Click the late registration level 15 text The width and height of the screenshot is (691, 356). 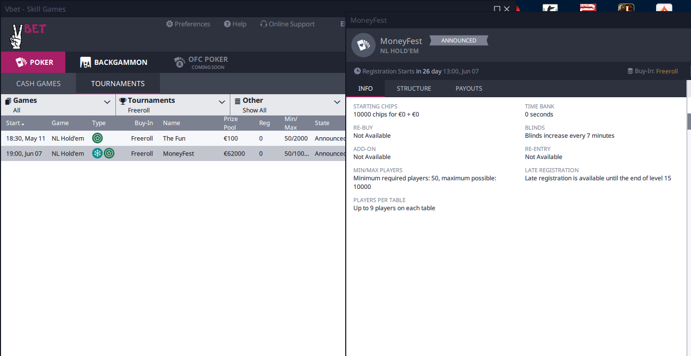(x=598, y=178)
